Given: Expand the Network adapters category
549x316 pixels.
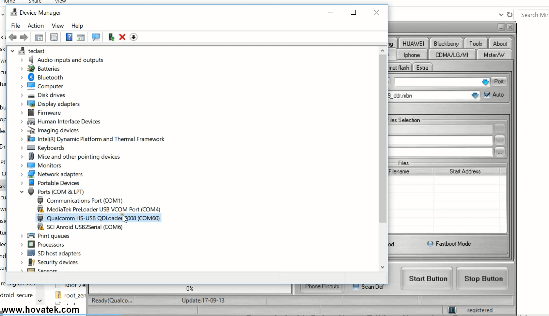Looking at the screenshot, I should tap(22, 174).
